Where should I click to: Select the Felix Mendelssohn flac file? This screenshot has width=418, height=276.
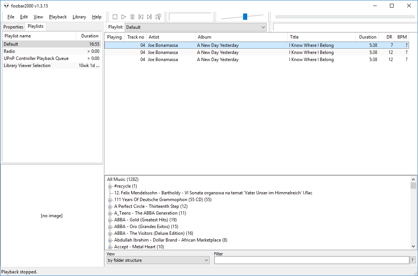tap(213, 193)
